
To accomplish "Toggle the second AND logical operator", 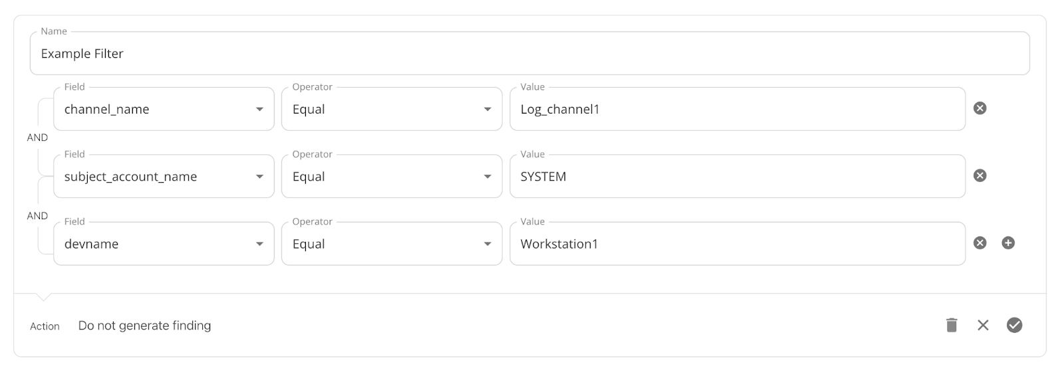I will [37, 216].
